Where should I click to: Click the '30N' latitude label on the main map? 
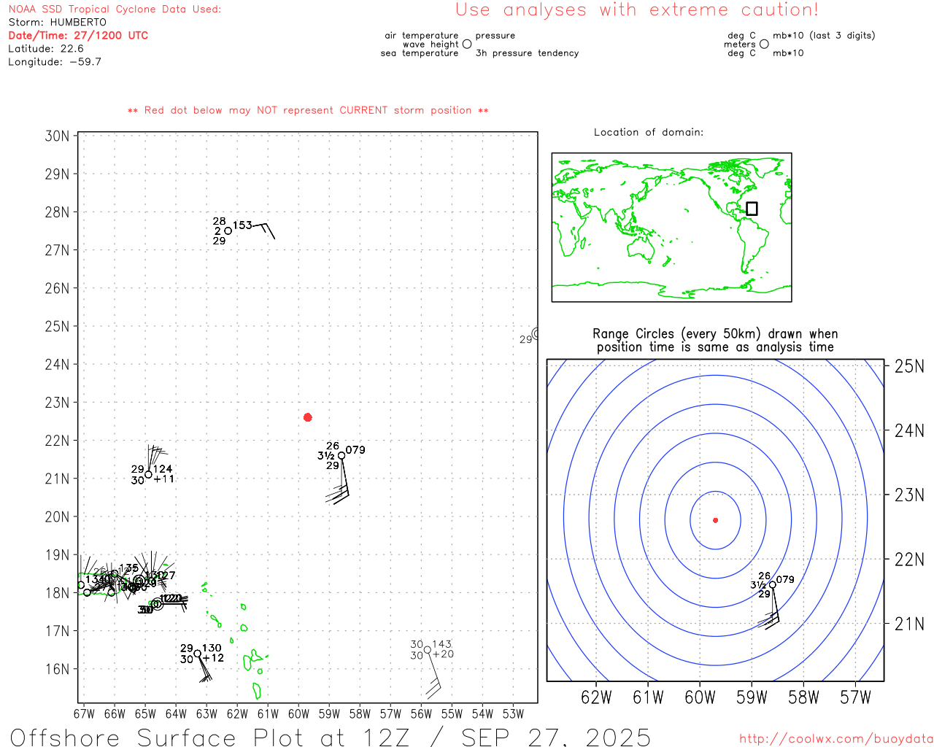57,136
